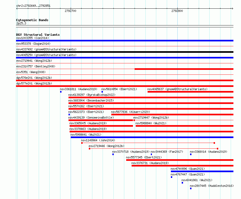Click the blue marker under nsv4767447
This screenshot has width=241, height=199.
point(171,177)
